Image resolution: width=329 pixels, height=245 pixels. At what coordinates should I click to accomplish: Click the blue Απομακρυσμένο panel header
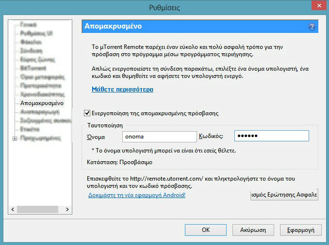200,26
